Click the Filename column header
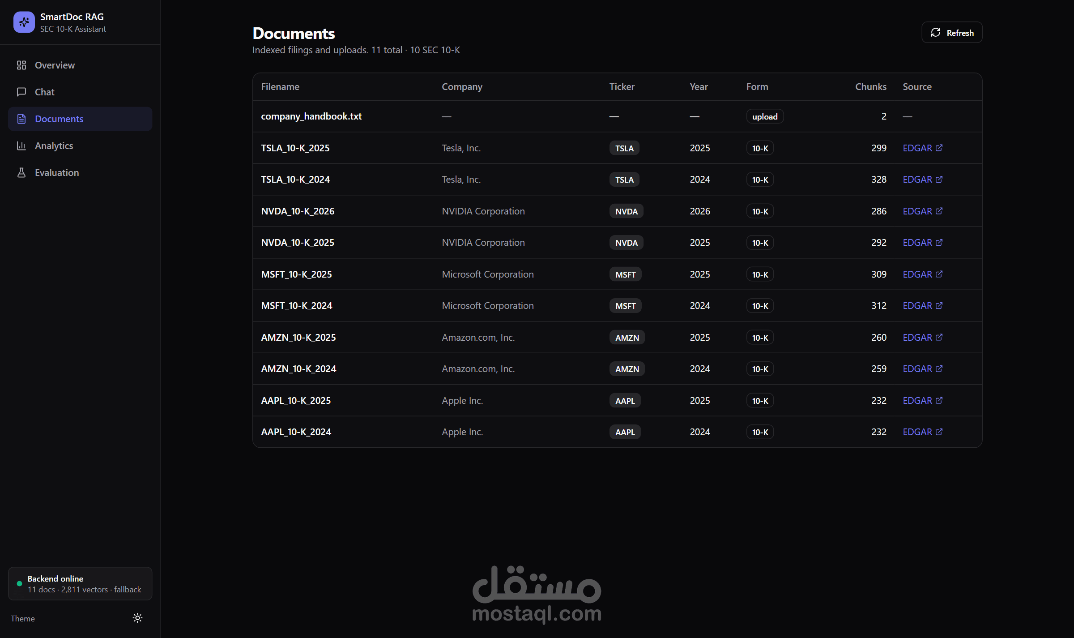Screen dimensions: 1074x638 point(280,87)
